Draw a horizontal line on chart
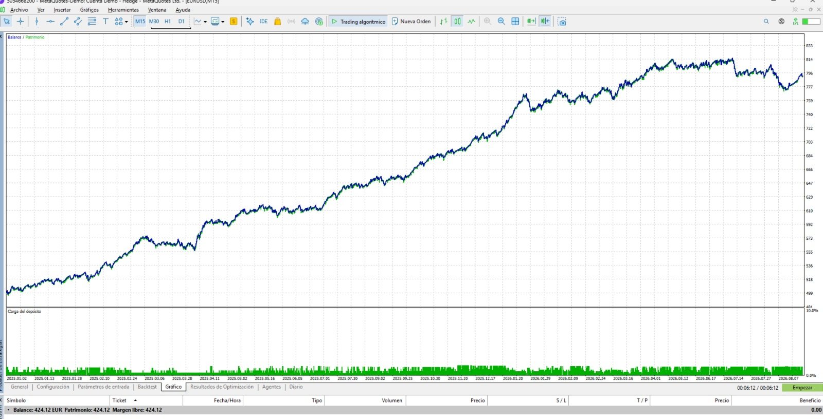The image size is (823, 419). pyautogui.click(x=50, y=22)
